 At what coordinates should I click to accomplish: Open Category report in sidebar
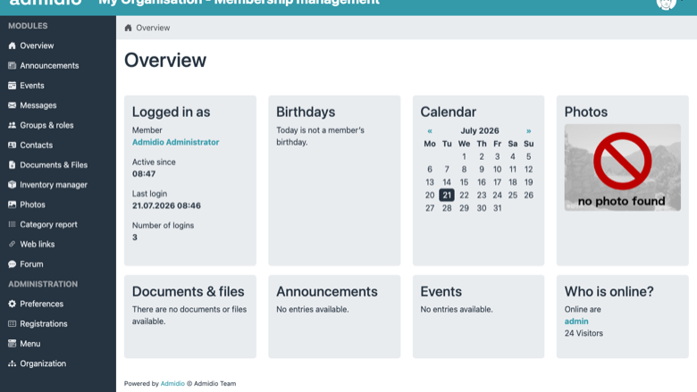pyautogui.click(x=48, y=225)
